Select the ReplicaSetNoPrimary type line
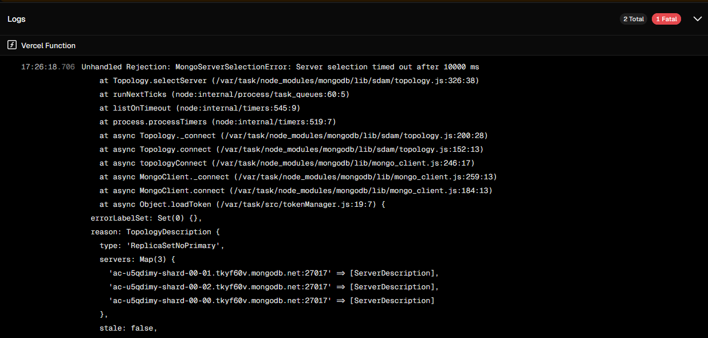Screen dimensions: 708x338 [162, 246]
